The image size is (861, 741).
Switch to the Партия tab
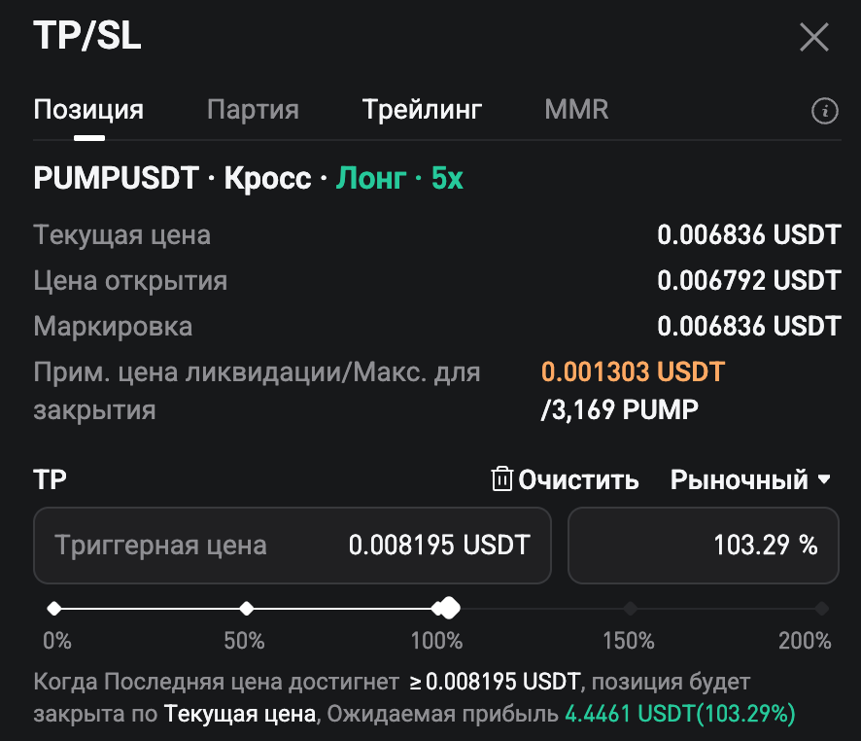click(253, 110)
